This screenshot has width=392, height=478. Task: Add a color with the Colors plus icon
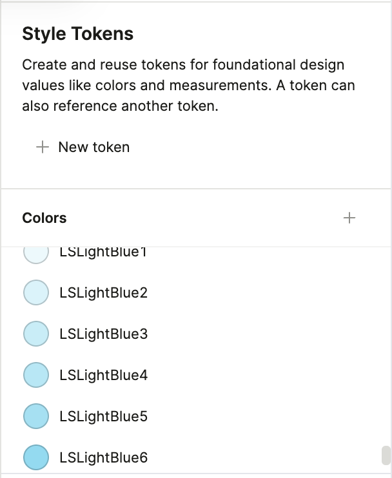[x=349, y=218]
